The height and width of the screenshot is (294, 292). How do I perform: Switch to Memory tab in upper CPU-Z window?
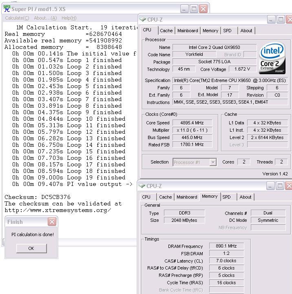pyautogui.click(x=210, y=31)
